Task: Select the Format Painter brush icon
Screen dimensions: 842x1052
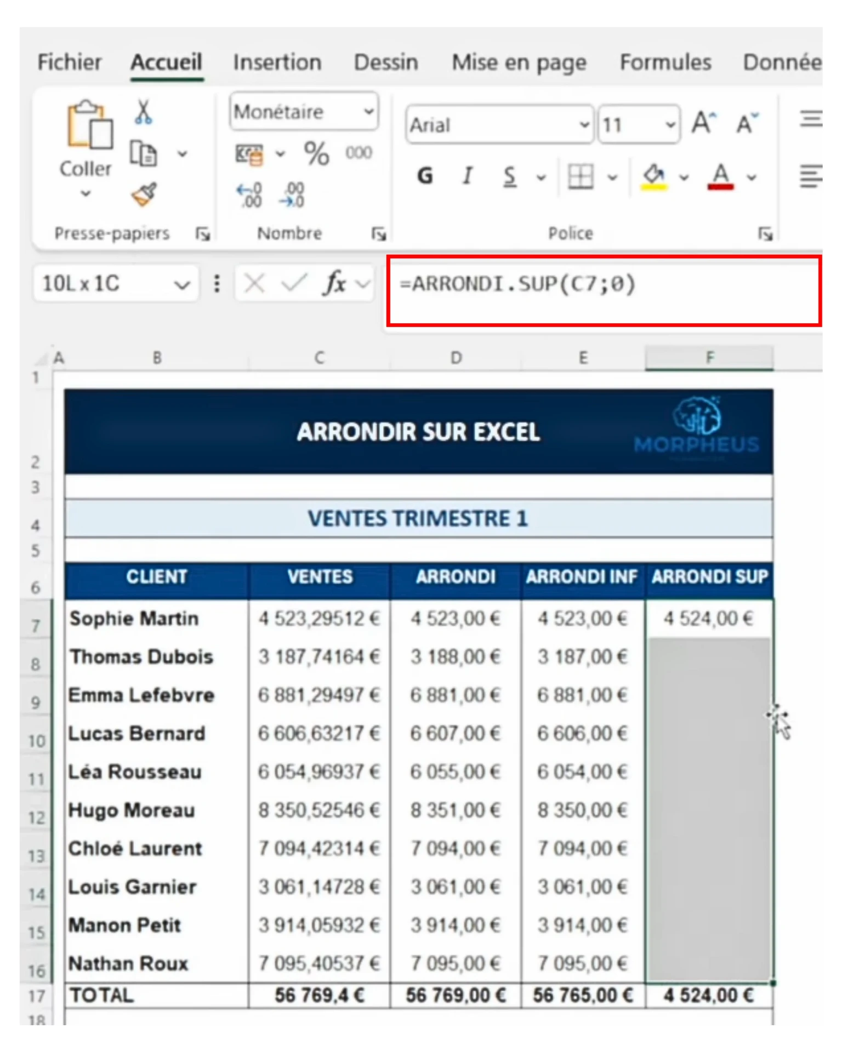Action: tap(144, 195)
